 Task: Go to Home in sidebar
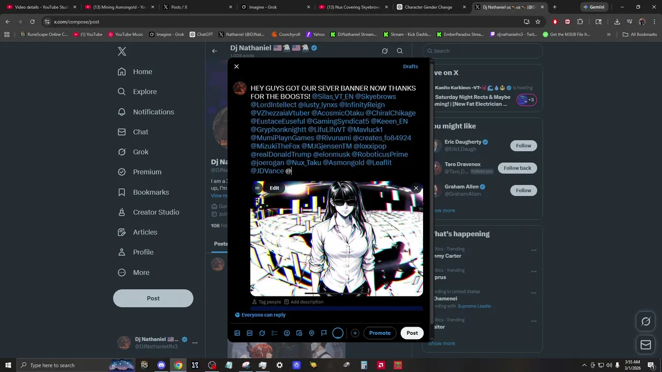(136, 72)
